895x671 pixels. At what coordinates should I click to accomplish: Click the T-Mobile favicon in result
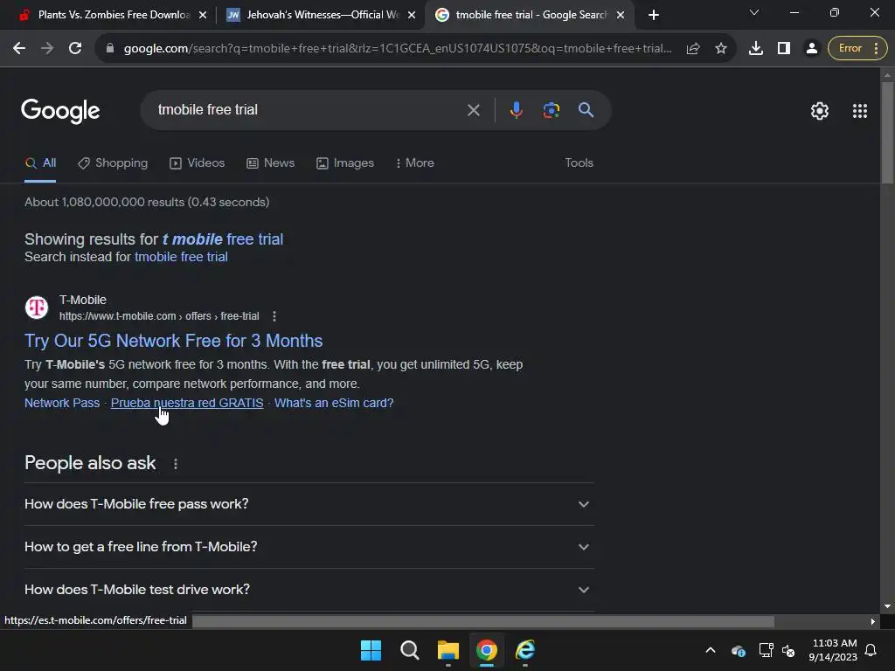click(37, 308)
